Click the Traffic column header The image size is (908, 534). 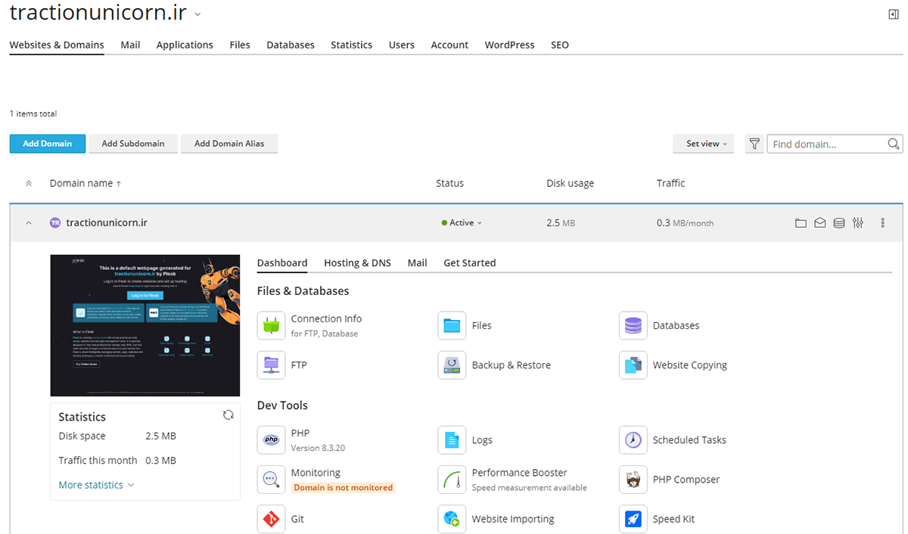pos(670,183)
